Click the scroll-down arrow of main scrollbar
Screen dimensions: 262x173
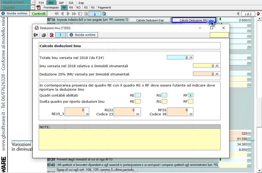point(259,171)
